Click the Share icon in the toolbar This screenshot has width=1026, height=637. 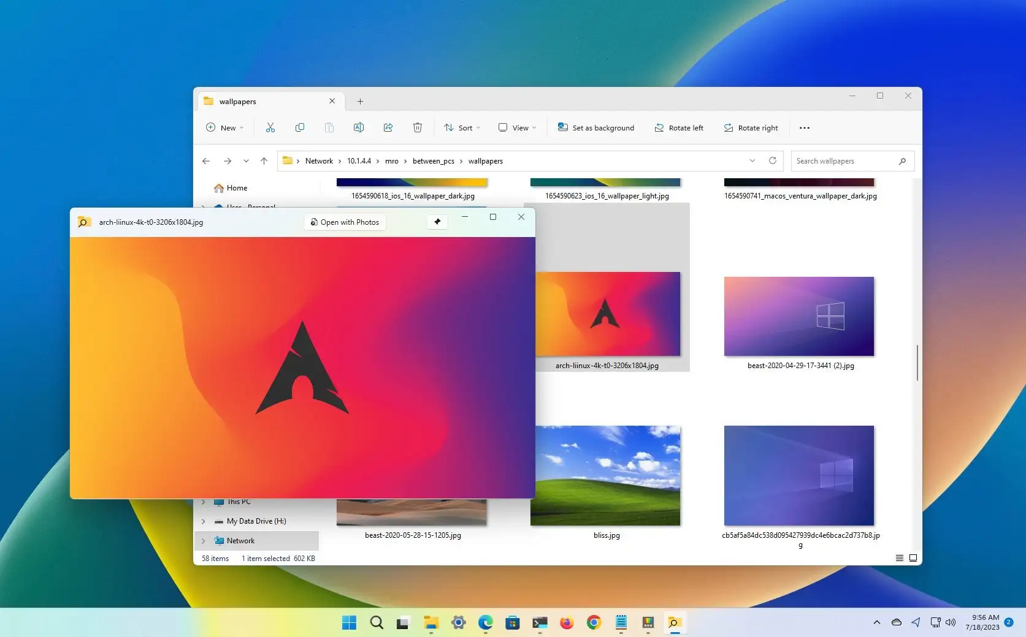point(388,127)
